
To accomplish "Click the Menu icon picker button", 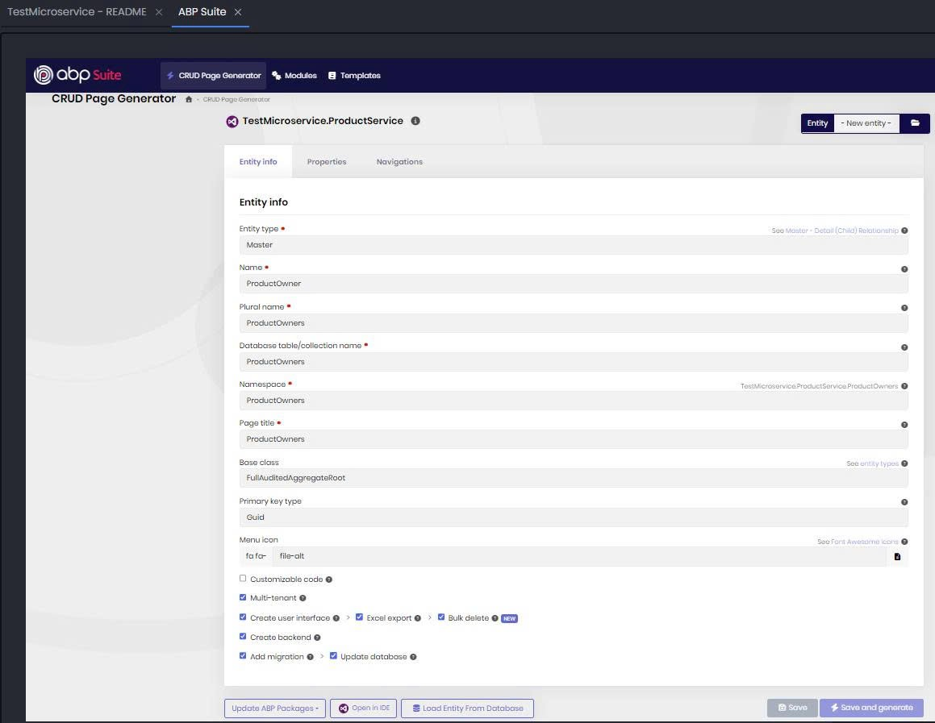I will click(897, 556).
